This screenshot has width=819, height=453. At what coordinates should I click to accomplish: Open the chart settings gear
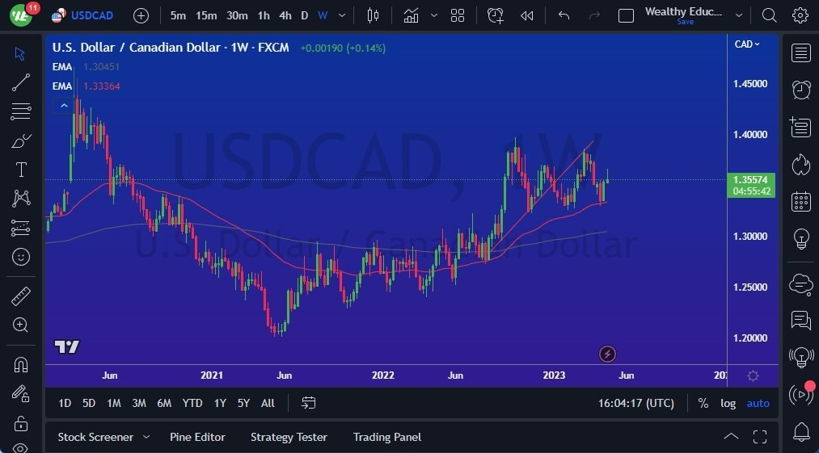(x=800, y=15)
